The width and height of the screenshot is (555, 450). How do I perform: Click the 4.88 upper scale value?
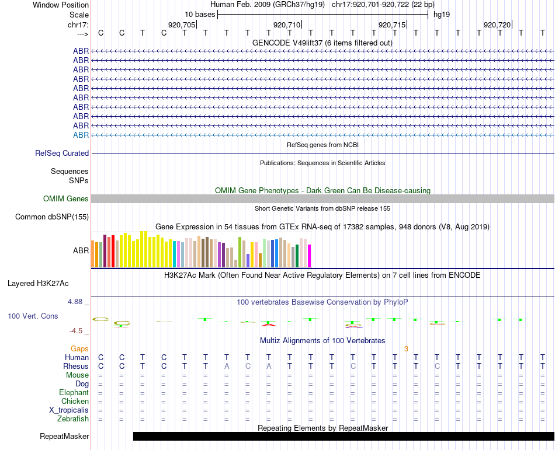coord(75,302)
